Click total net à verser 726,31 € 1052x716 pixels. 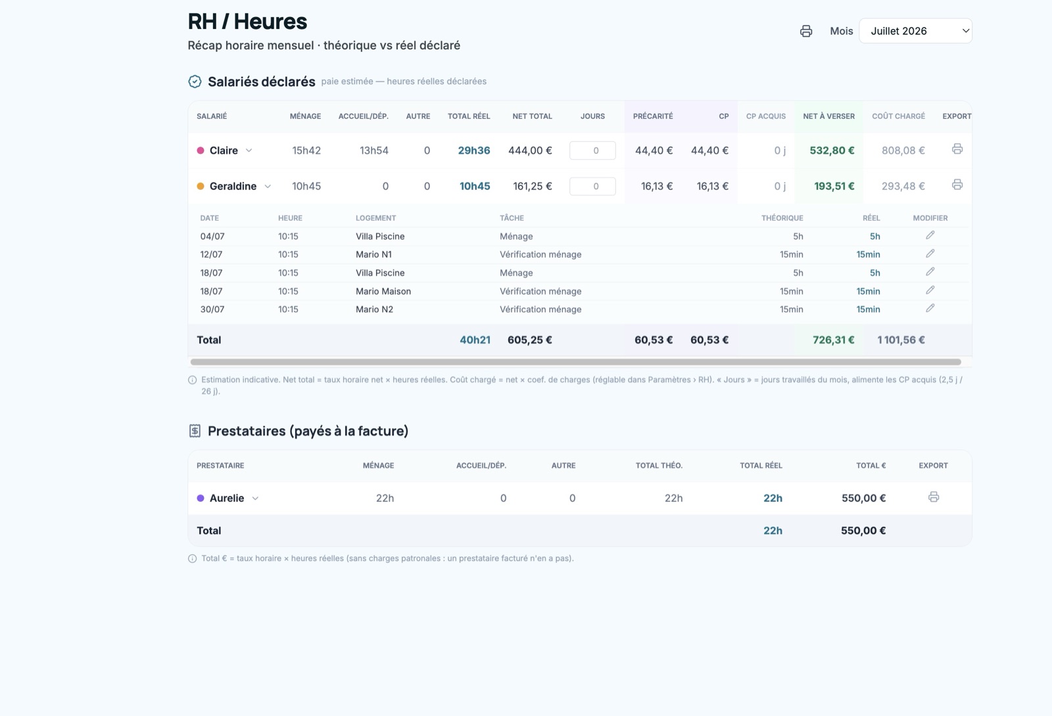coord(833,340)
